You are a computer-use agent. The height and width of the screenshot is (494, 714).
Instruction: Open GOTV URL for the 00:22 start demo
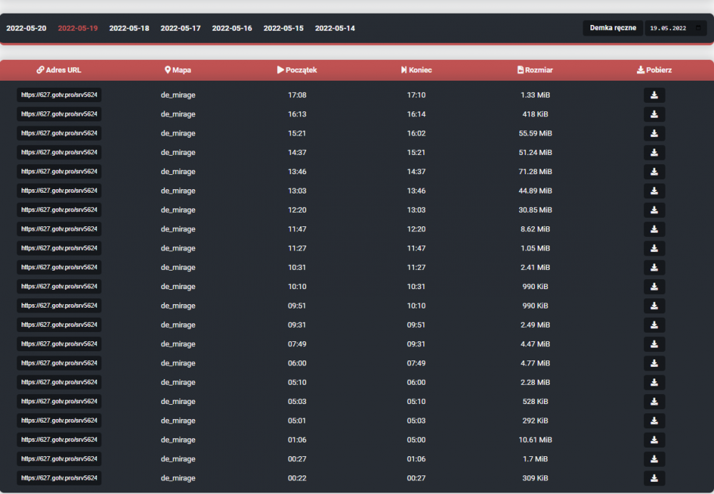(59, 478)
